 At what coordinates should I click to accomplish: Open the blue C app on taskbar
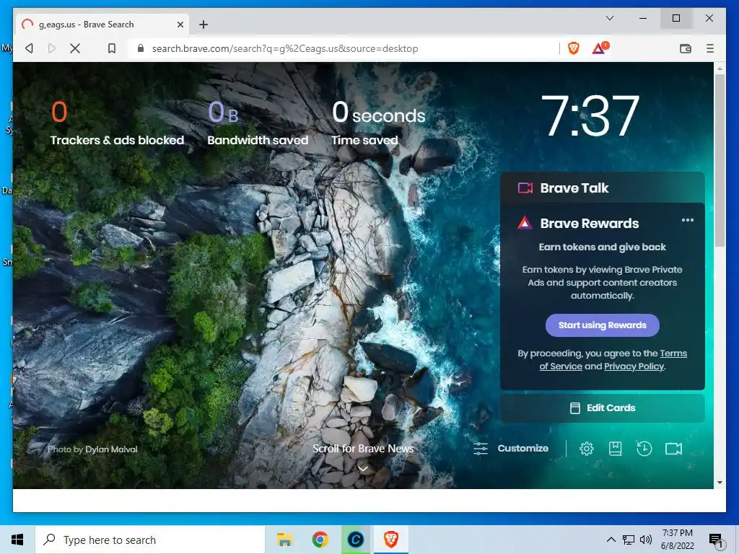point(355,540)
